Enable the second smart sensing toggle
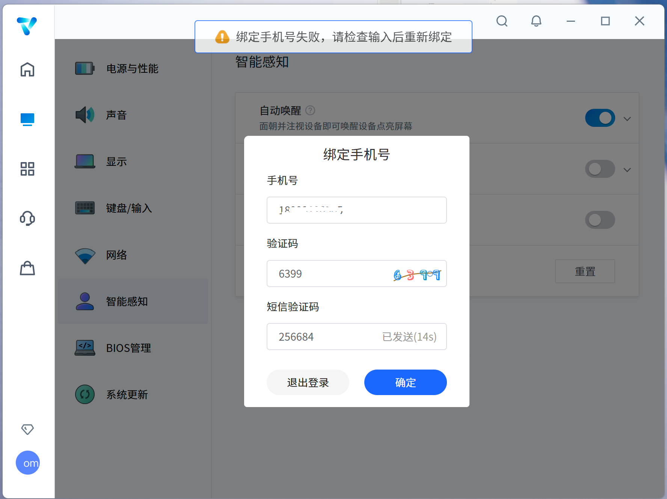 (600, 169)
